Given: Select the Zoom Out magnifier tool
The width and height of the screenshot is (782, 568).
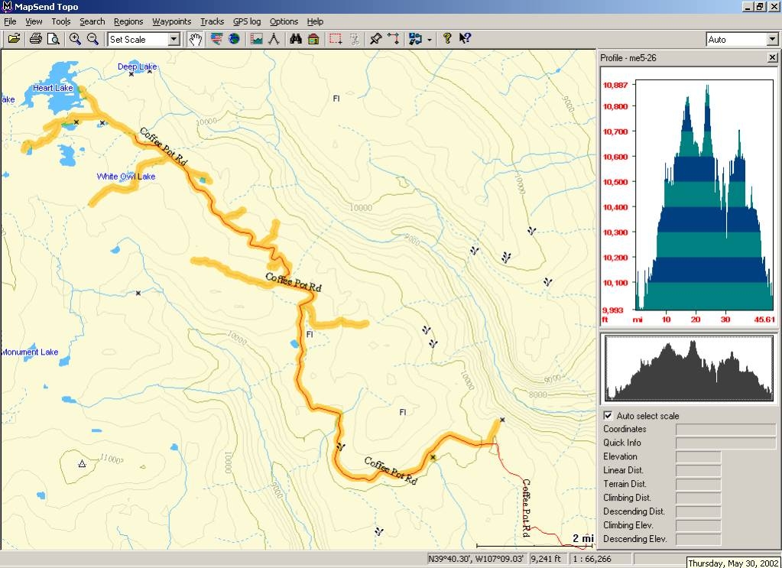Looking at the screenshot, I should click(92, 39).
